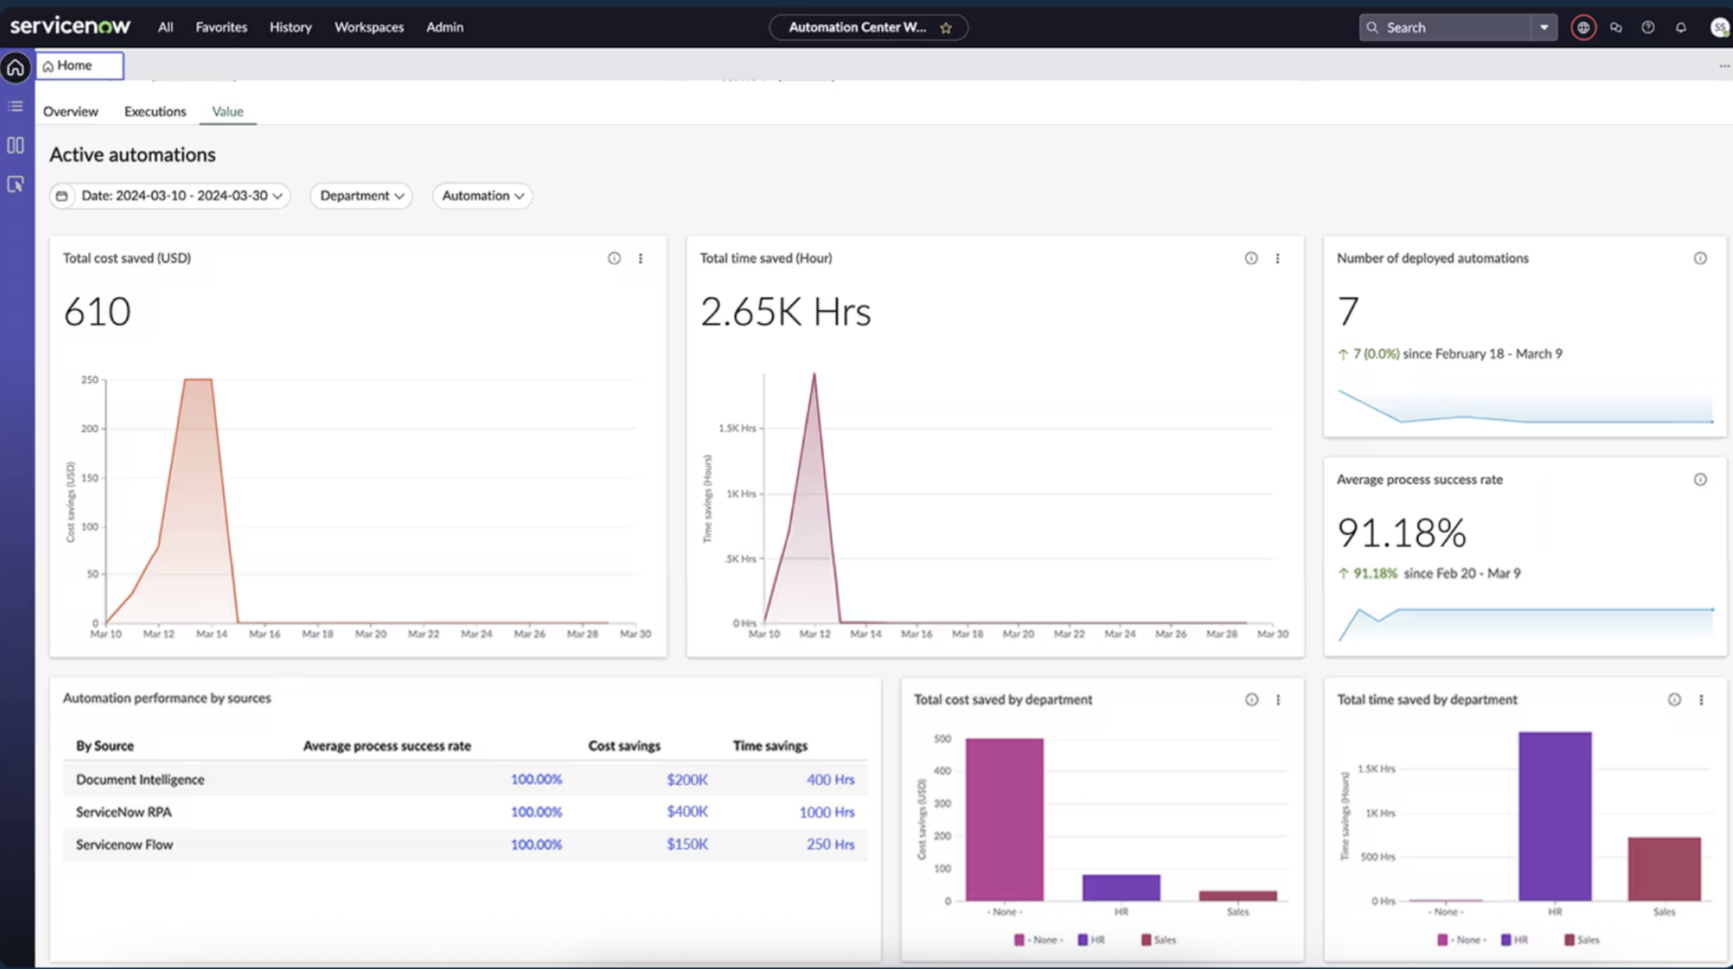
Task: Click ServiceNow RPA $400K cost savings
Action: tap(687, 811)
